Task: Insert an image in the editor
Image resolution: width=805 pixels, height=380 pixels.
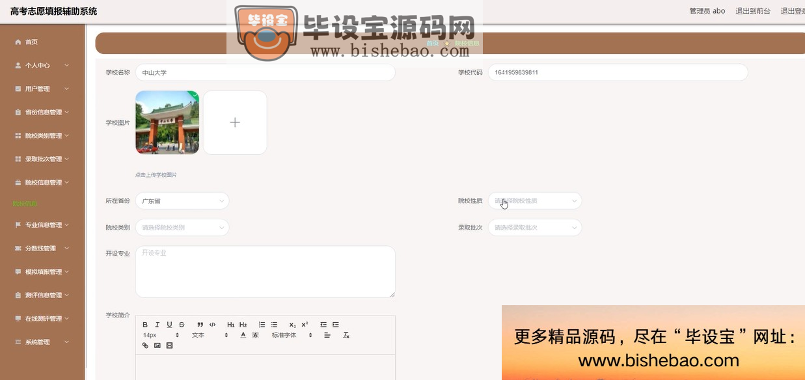Action: click(157, 346)
